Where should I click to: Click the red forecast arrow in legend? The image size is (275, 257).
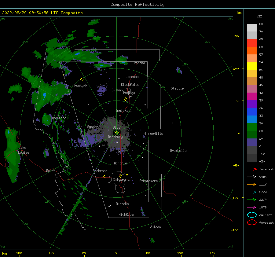click(252, 169)
